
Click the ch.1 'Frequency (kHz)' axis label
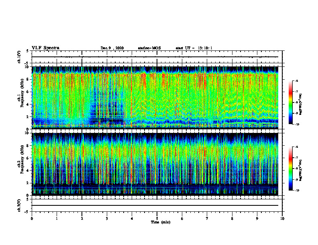tap(22, 93)
